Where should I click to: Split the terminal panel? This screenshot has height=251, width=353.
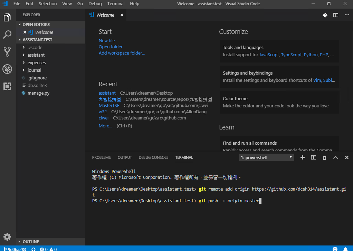[314, 157]
